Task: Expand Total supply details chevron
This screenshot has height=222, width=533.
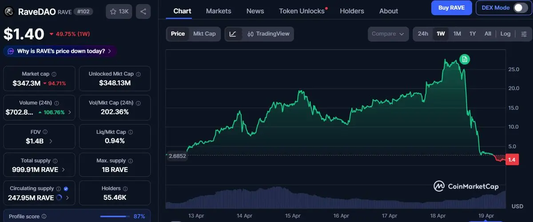Action: pos(63,169)
